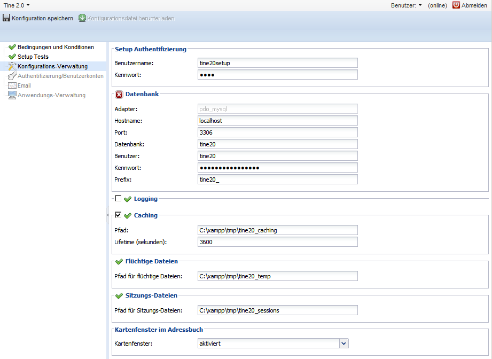The height and width of the screenshot is (359, 492).
Task: Click the red Abmelden power icon
Action: (456, 5)
